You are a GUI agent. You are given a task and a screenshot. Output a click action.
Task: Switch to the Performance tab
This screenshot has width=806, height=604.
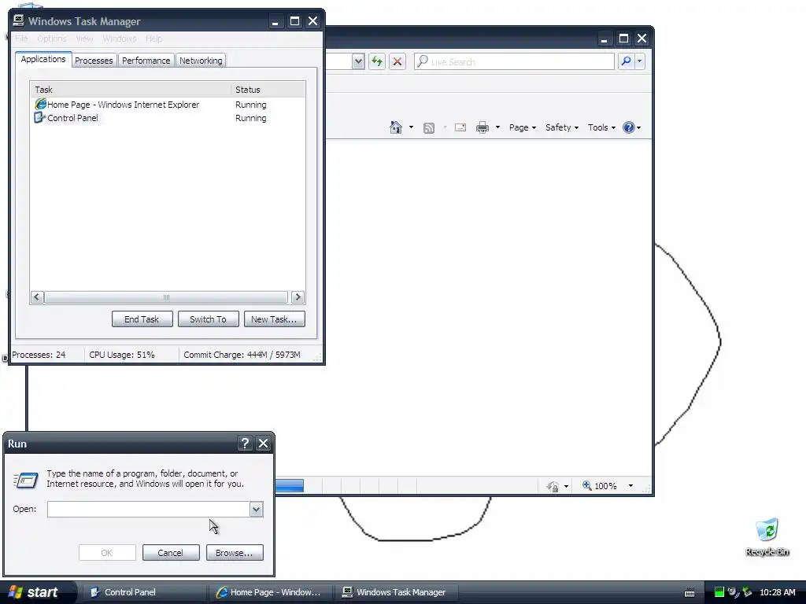(x=146, y=61)
